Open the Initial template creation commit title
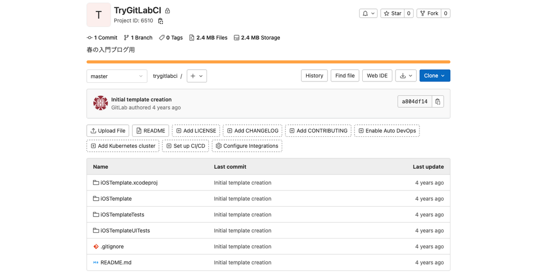Image resolution: width=540 pixels, height=275 pixels. 141,99
